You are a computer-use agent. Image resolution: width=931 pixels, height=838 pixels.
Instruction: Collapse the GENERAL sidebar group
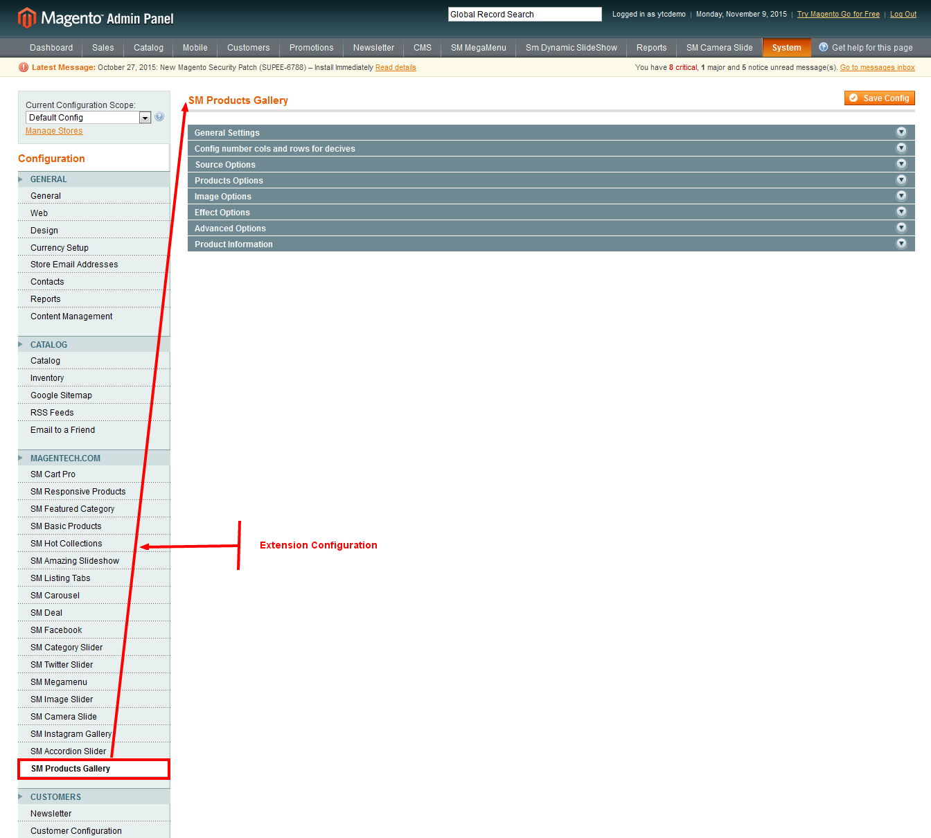[x=94, y=179]
